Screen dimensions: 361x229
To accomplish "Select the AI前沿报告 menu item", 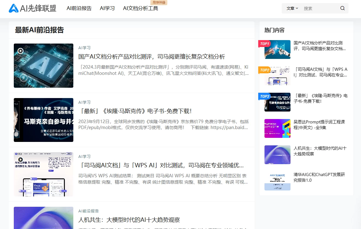I will [79, 8].
